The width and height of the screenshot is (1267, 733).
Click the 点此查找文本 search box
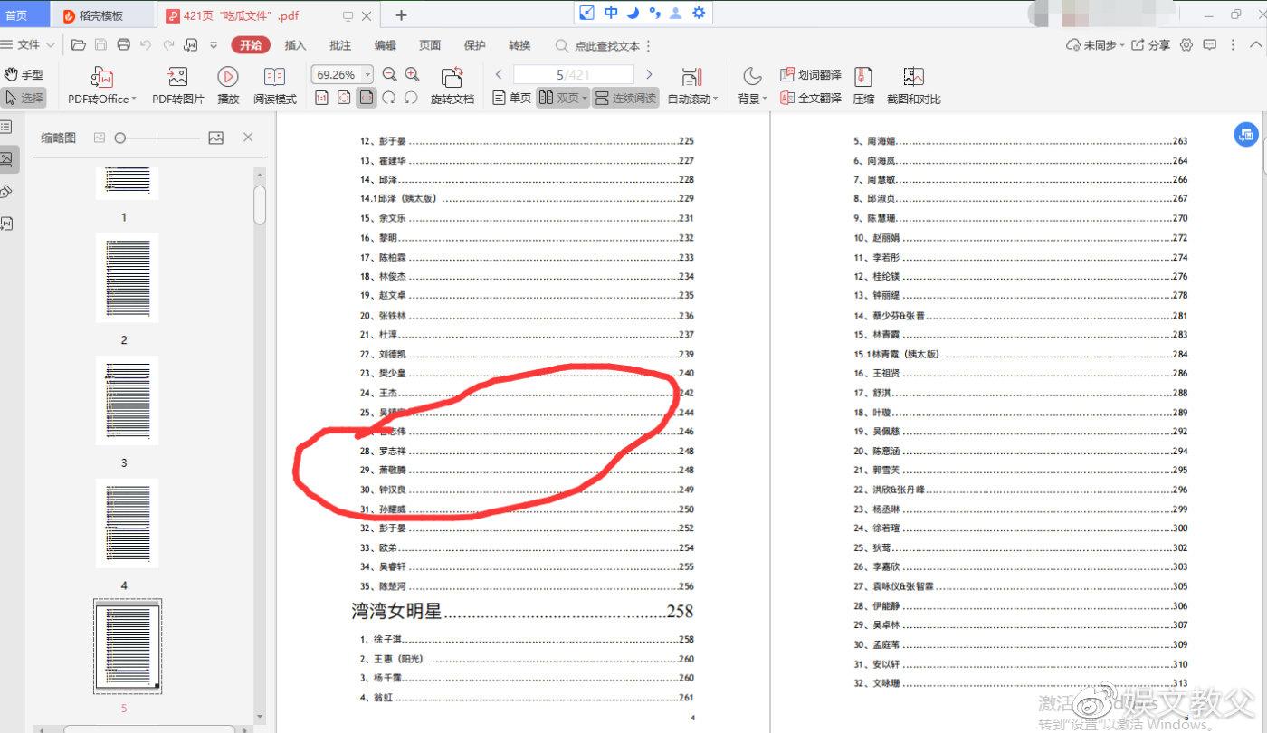pos(599,45)
